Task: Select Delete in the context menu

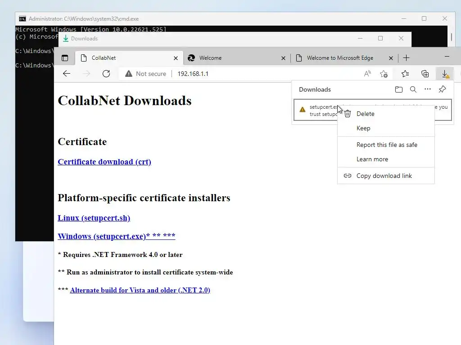Action: click(386, 114)
